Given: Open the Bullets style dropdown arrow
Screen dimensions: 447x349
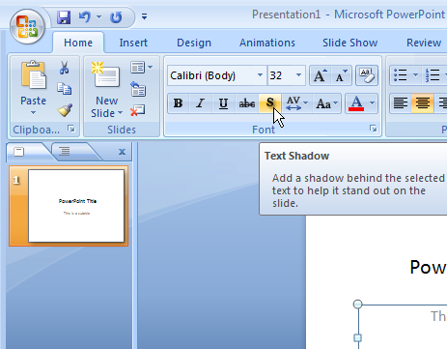Looking at the screenshot, I should pyautogui.click(x=415, y=75).
